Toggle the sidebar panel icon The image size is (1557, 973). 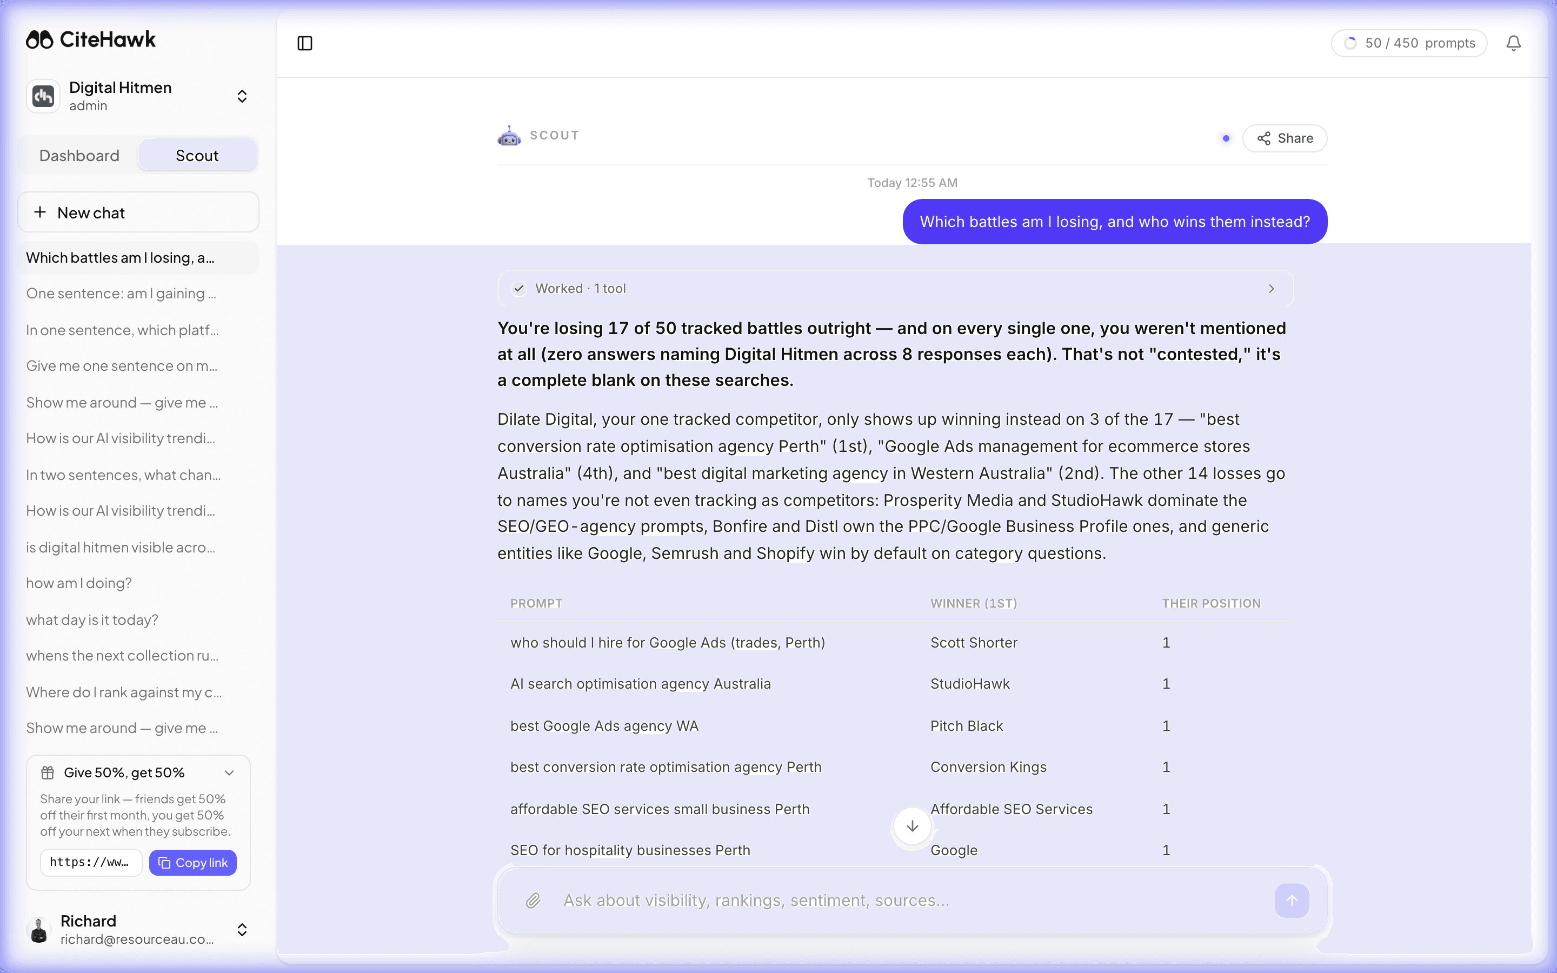coord(305,43)
